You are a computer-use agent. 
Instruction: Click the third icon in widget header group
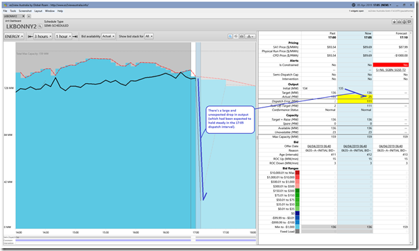point(404,22)
